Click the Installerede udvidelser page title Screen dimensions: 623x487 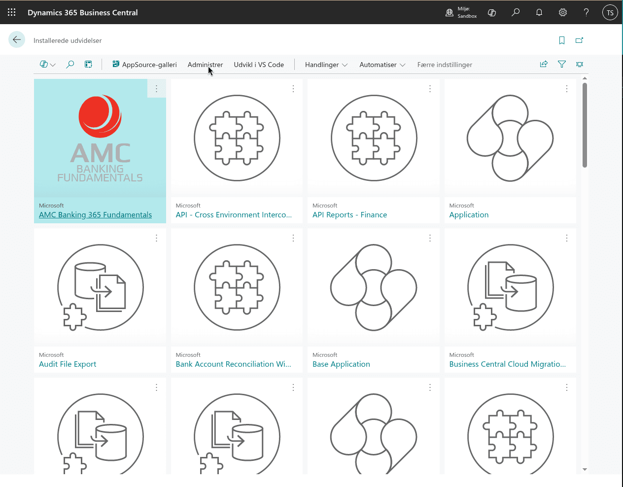68,40
